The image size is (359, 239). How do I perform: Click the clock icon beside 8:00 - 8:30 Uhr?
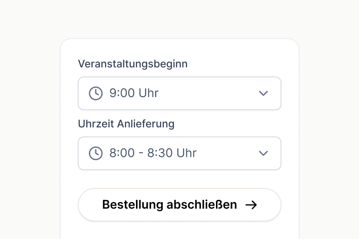(96, 153)
